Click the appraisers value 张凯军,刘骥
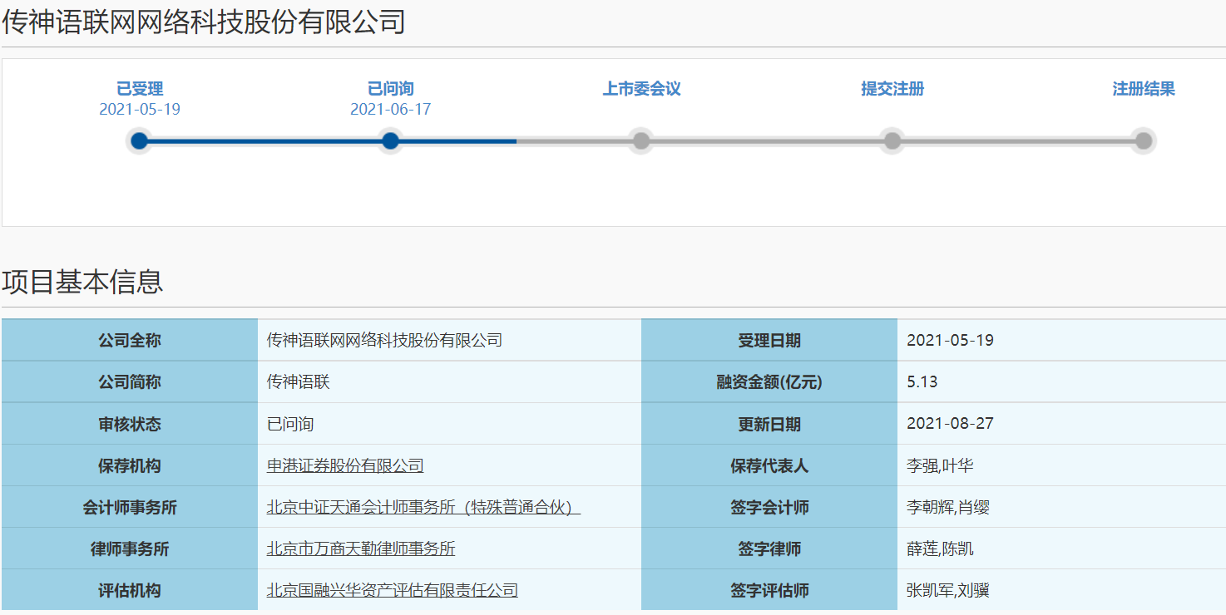Viewport: 1226px width, 615px height. click(x=948, y=590)
